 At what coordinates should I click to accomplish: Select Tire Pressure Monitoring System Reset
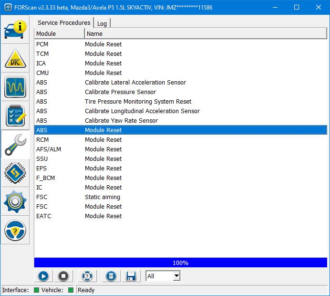pyautogui.click(x=181, y=102)
